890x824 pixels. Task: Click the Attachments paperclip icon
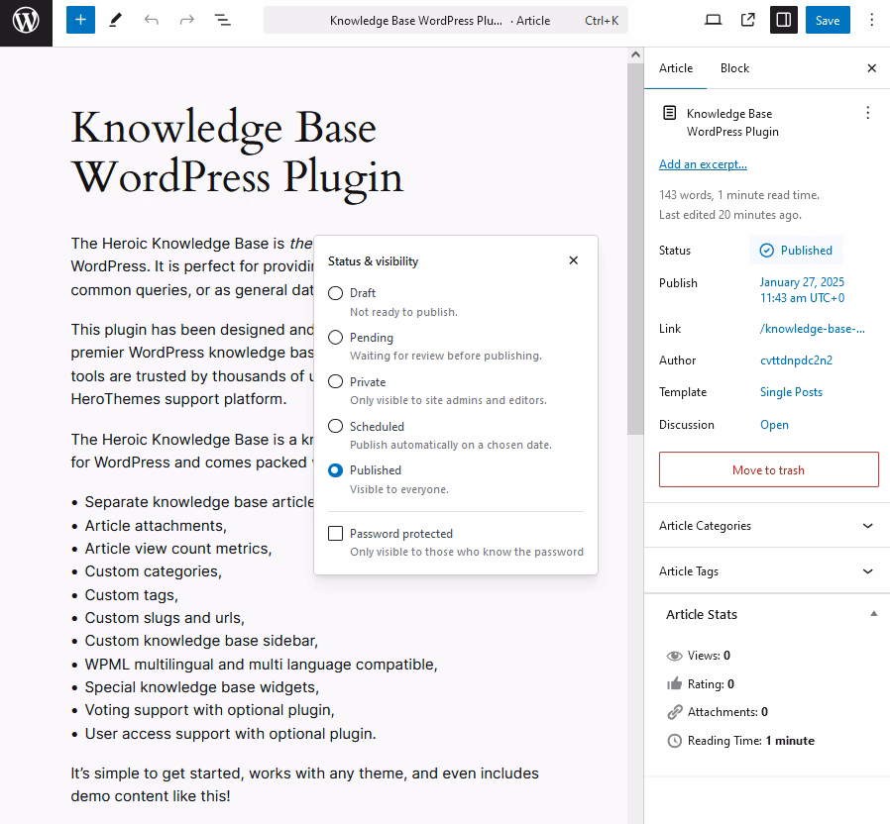coord(674,712)
